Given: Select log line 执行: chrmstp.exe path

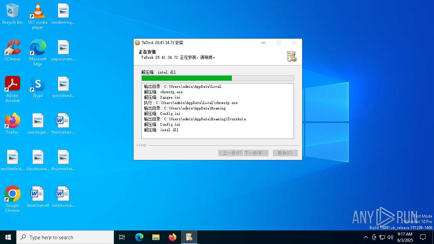Looking at the screenshot, I should (x=191, y=103).
